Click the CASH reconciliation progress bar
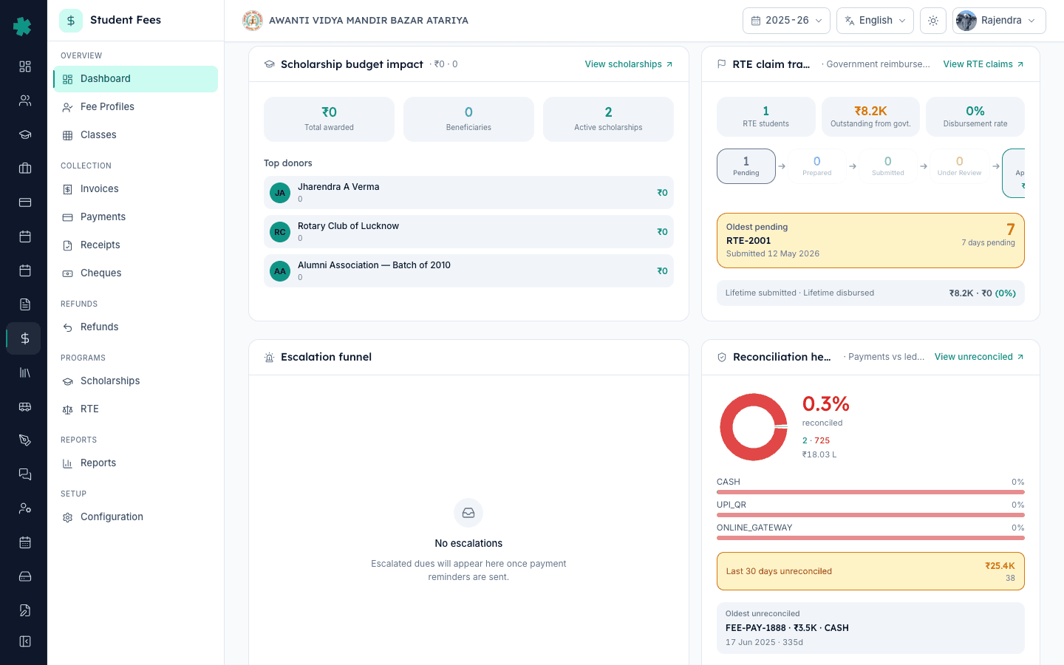 pos(870,492)
